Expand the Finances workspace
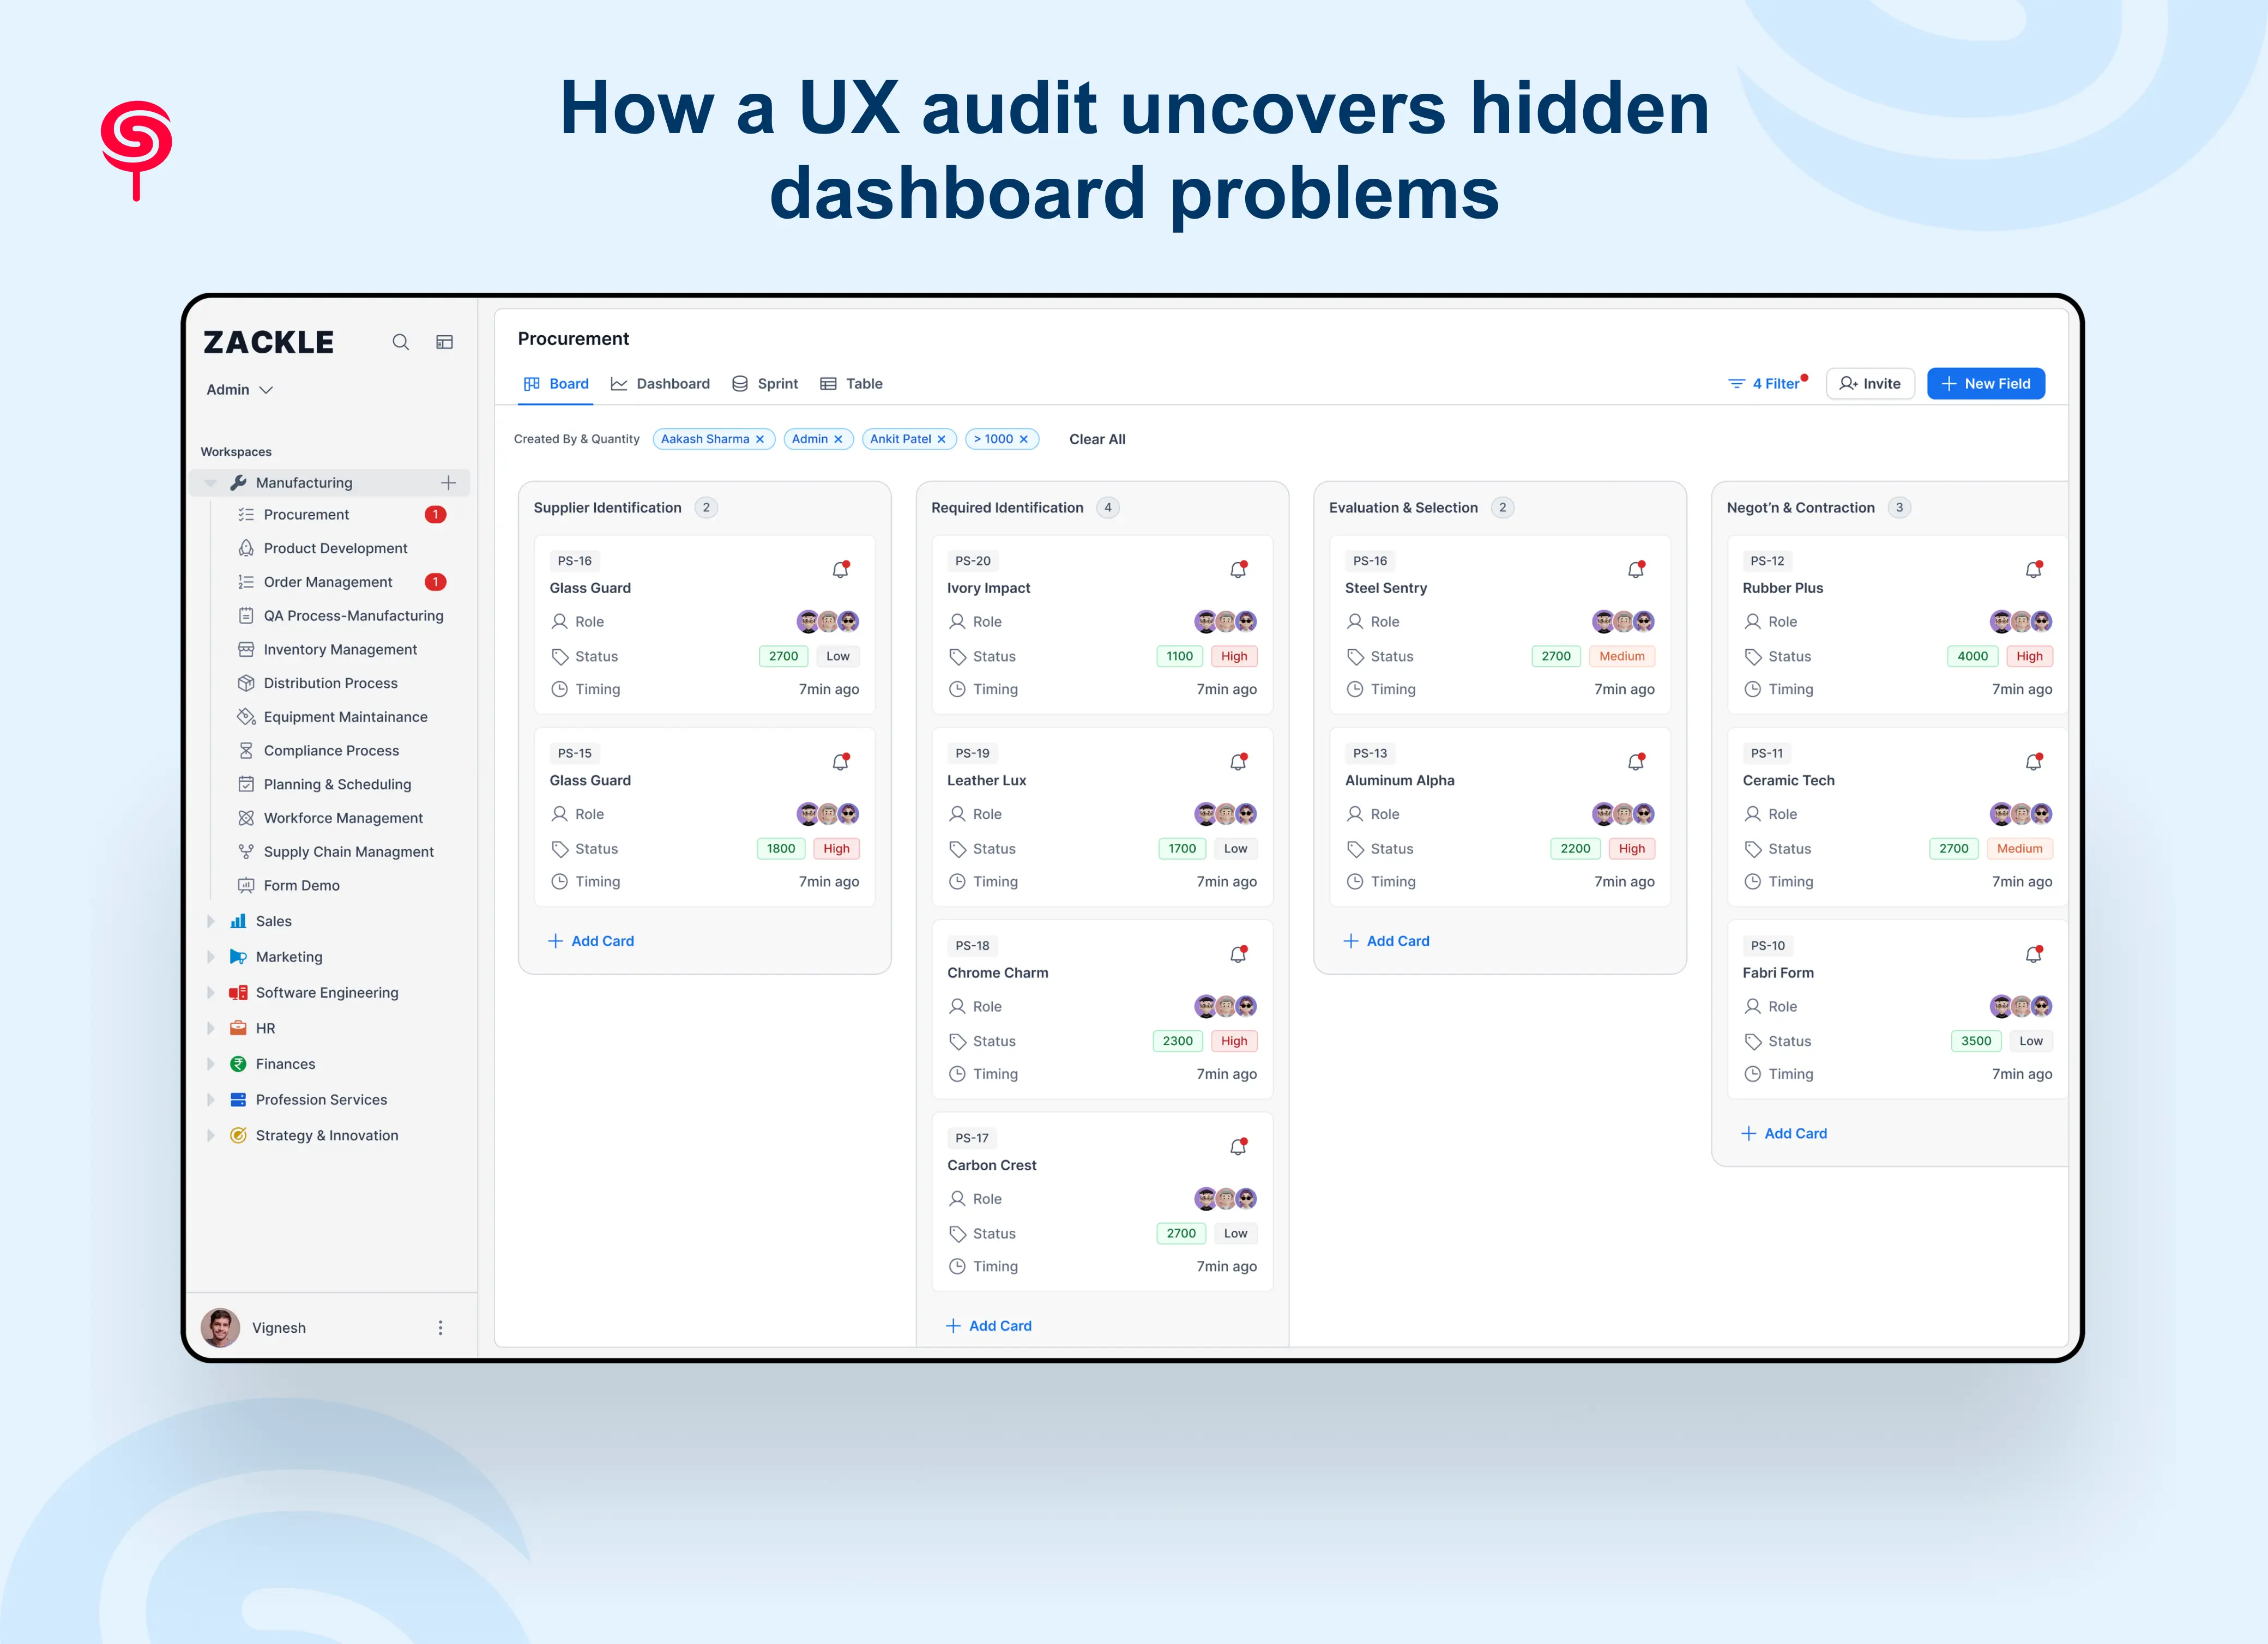 [x=210, y=1064]
